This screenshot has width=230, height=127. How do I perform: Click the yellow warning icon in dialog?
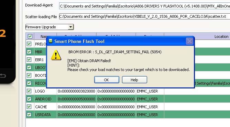[56, 55]
